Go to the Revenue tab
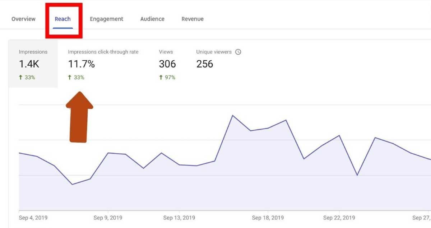The width and height of the screenshot is (431, 228). [x=193, y=19]
